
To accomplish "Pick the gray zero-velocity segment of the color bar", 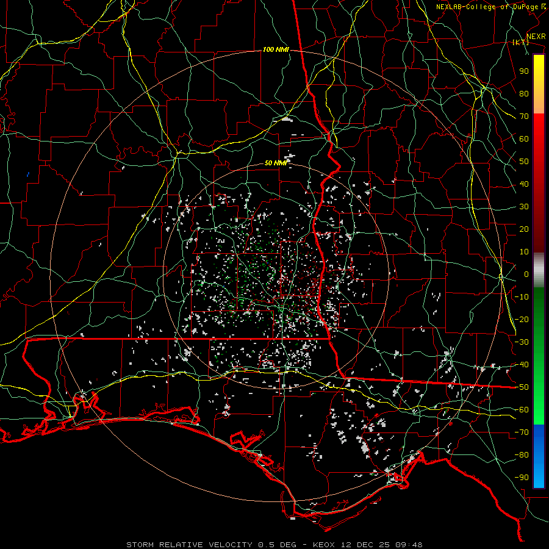I will click(x=539, y=270).
